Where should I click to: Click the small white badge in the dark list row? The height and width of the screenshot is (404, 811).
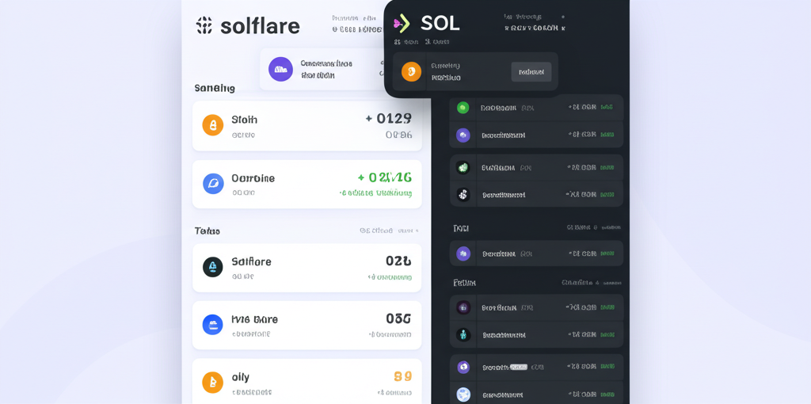pyautogui.click(x=519, y=368)
